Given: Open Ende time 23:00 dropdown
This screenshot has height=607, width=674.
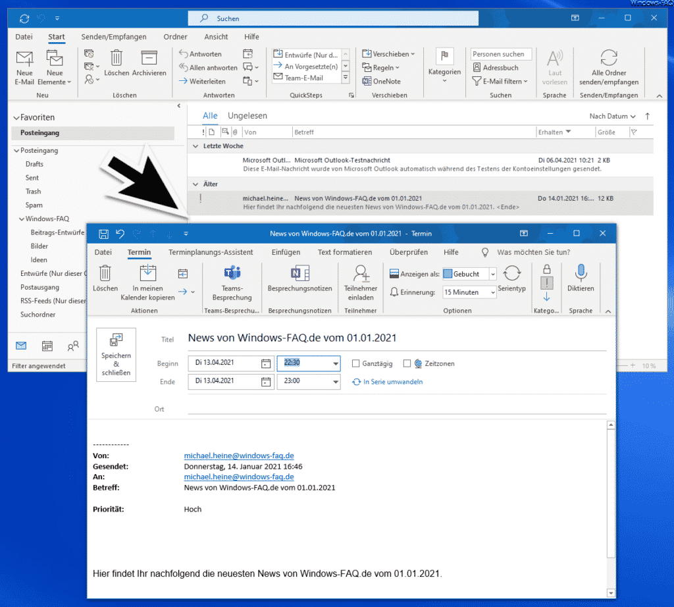Looking at the screenshot, I should (x=335, y=382).
